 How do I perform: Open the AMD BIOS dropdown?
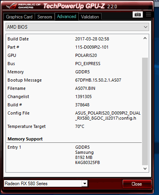click(x=77, y=27)
